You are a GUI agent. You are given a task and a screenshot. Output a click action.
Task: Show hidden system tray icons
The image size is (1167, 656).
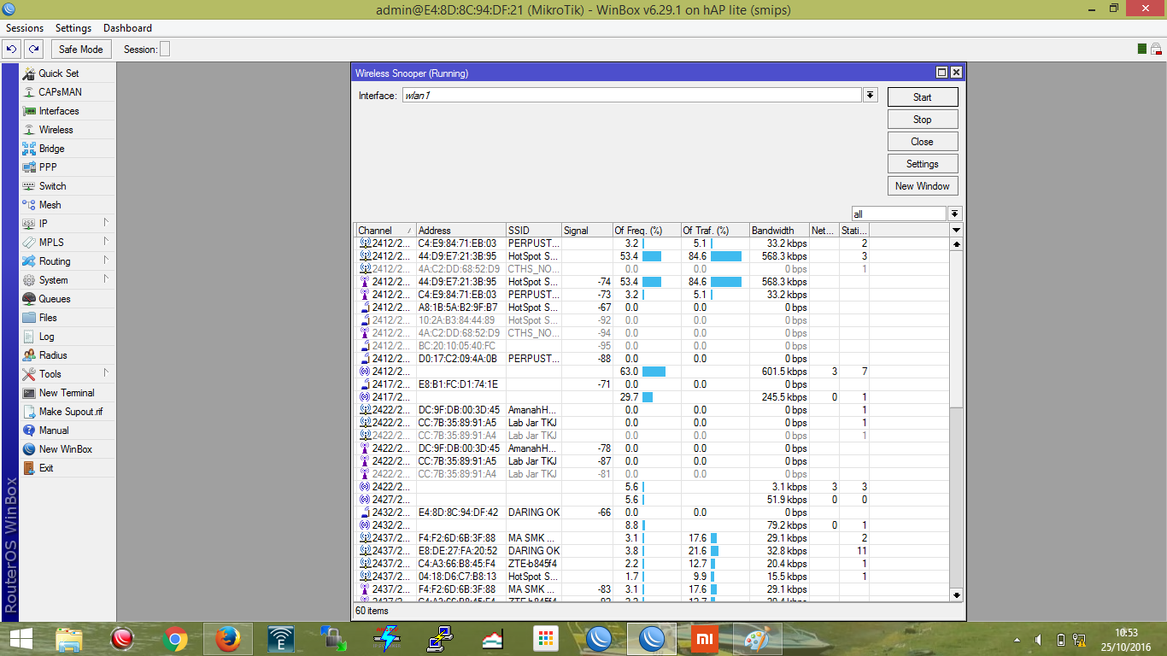click(x=1017, y=639)
